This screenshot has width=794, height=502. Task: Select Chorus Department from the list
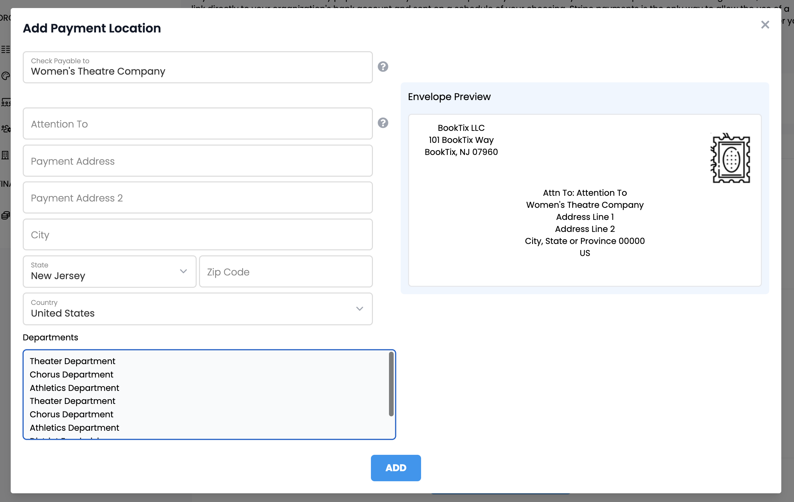[71, 374]
